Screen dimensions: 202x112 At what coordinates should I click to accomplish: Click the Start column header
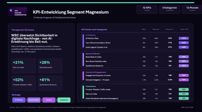pyautogui.click(x=144, y=29)
